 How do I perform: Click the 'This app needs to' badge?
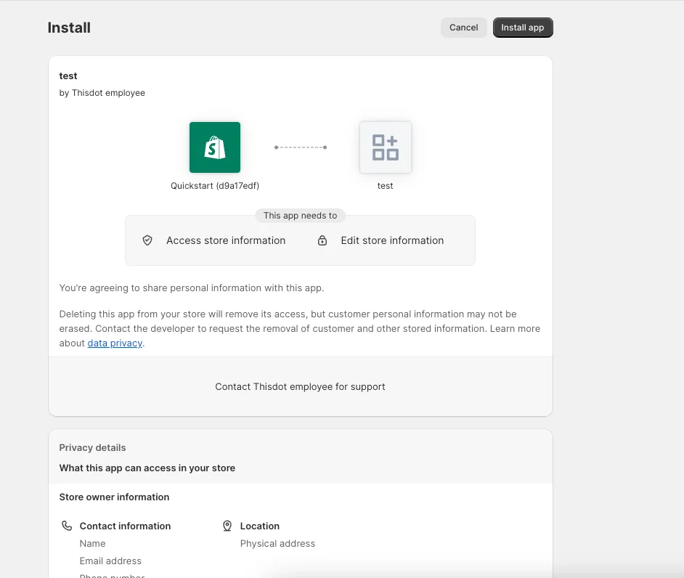[300, 216]
